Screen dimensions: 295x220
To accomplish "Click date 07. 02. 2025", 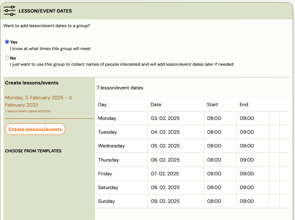I will [x=165, y=174].
